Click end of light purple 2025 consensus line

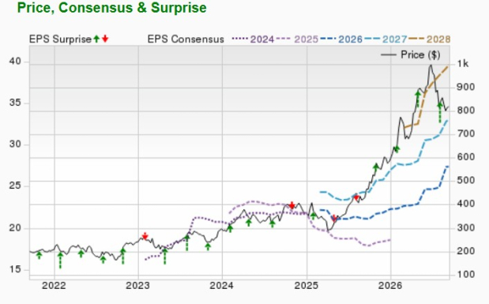[389, 240]
